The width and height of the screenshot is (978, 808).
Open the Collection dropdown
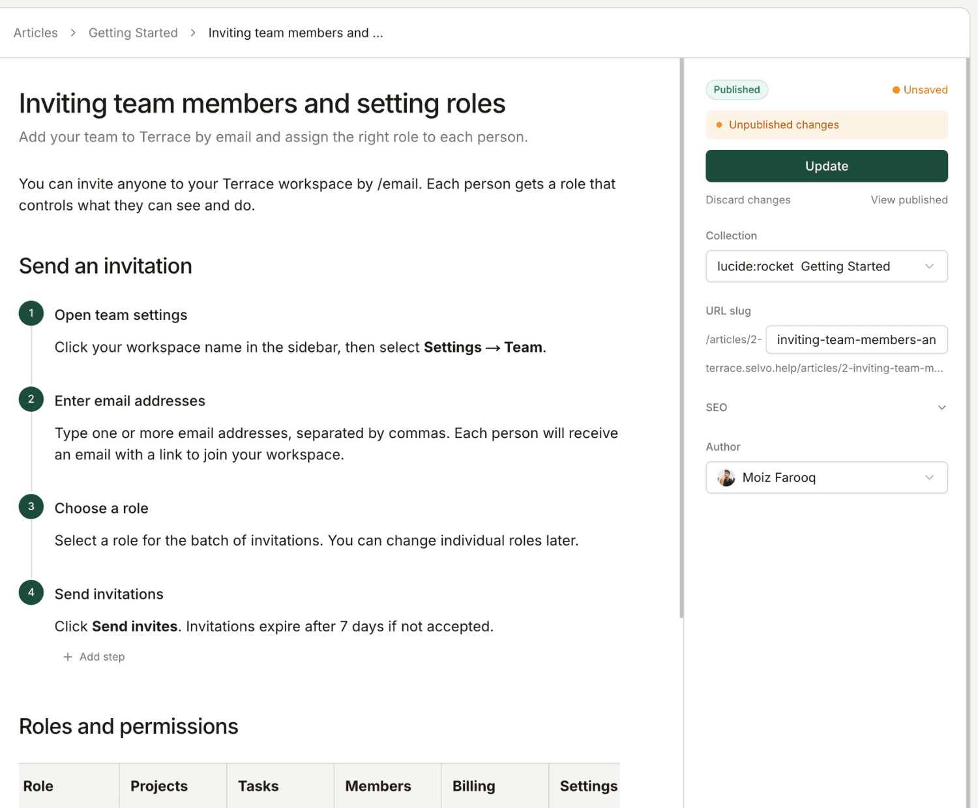point(826,267)
